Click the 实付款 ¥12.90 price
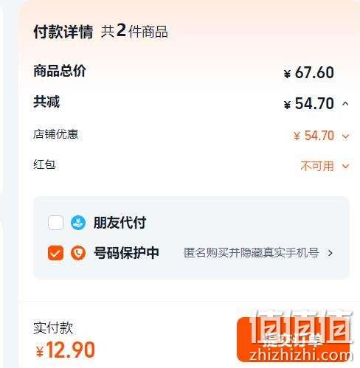 coord(65,350)
